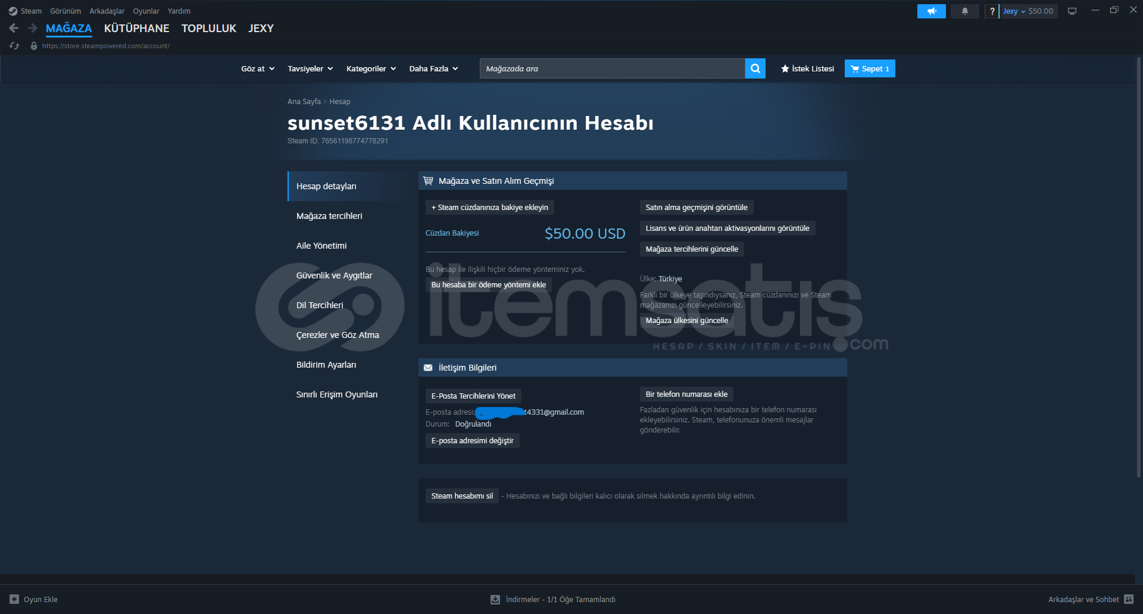This screenshot has width=1143, height=614.
Task: Open İstek Listesi link
Action: pyautogui.click(x=808, y=69)
